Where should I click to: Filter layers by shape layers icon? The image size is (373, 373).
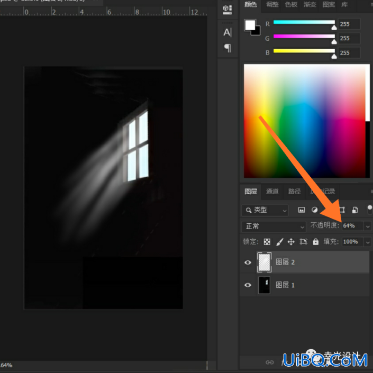click(342, 210)
